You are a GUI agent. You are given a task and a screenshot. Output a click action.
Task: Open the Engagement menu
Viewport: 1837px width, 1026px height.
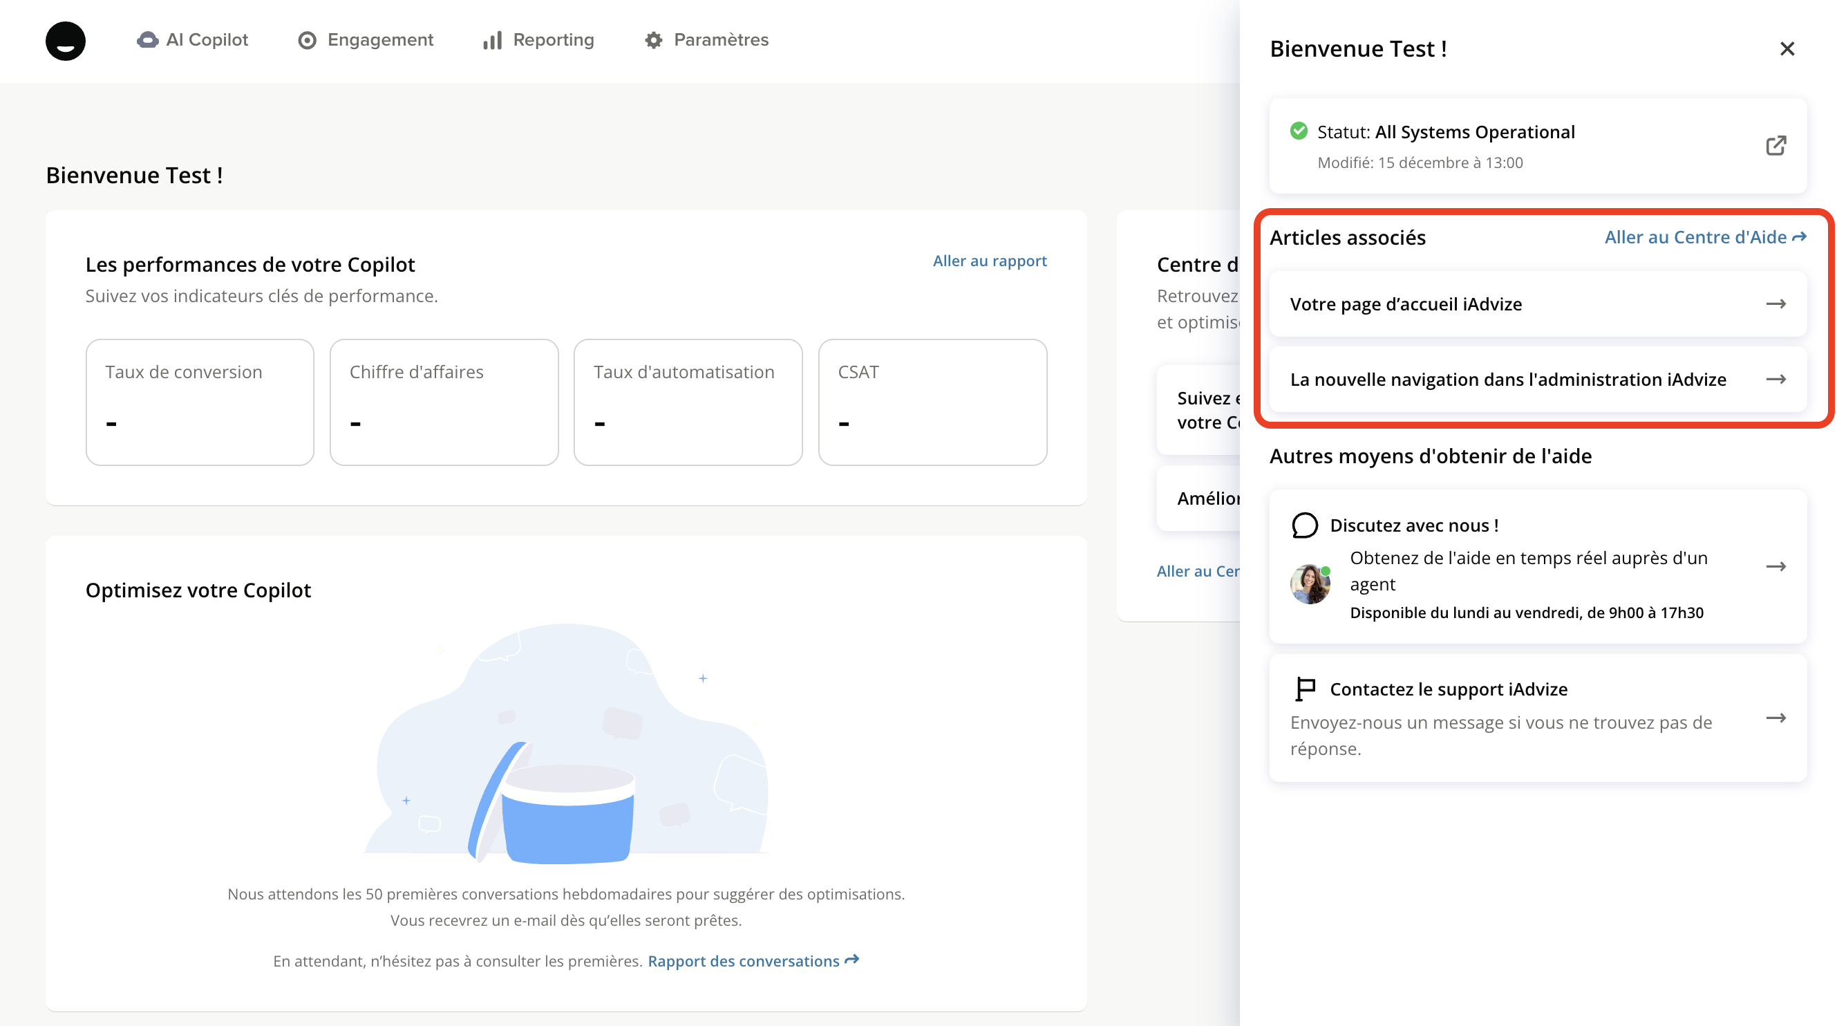click(365, 40)
